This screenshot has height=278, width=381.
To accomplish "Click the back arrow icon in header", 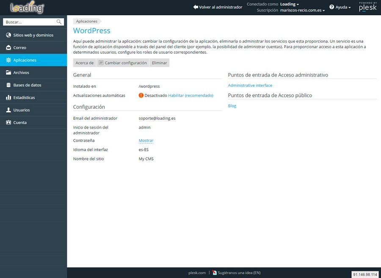I will (x=196, y=7).
